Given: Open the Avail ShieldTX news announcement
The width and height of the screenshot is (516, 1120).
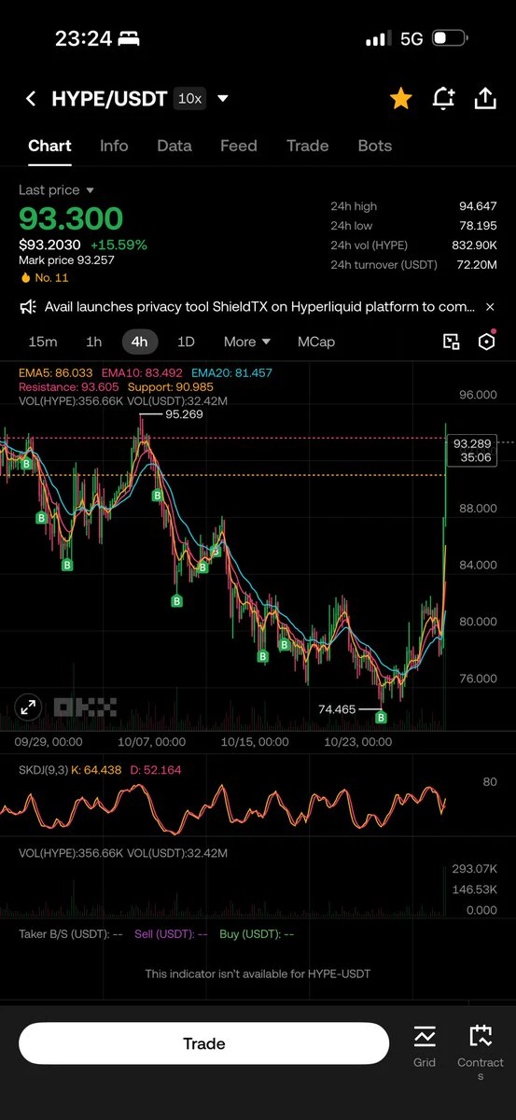Looking at the screenshot, I should pyautogui.click(x=259, y=306).
